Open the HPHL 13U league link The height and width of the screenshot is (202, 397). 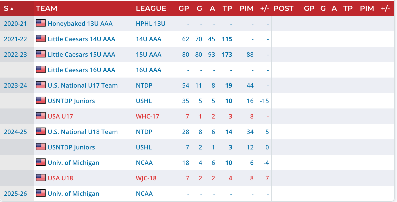point(151,24)
